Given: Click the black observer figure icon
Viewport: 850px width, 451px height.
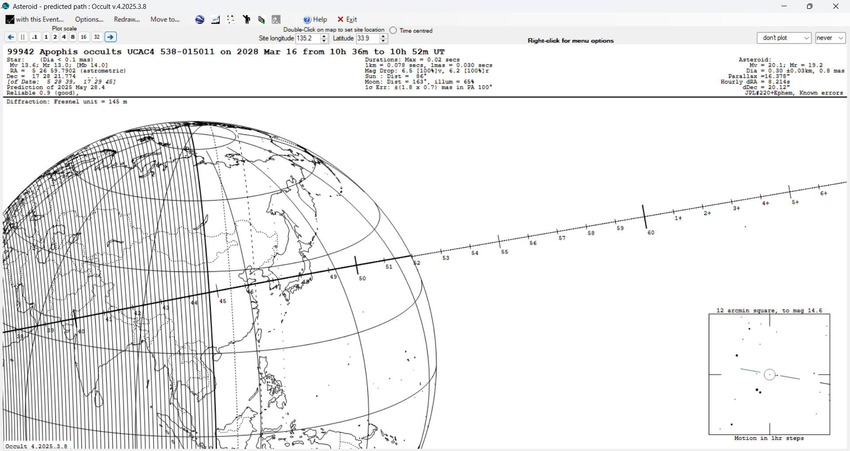Looking at the screenshot, I should pos(247,19).
